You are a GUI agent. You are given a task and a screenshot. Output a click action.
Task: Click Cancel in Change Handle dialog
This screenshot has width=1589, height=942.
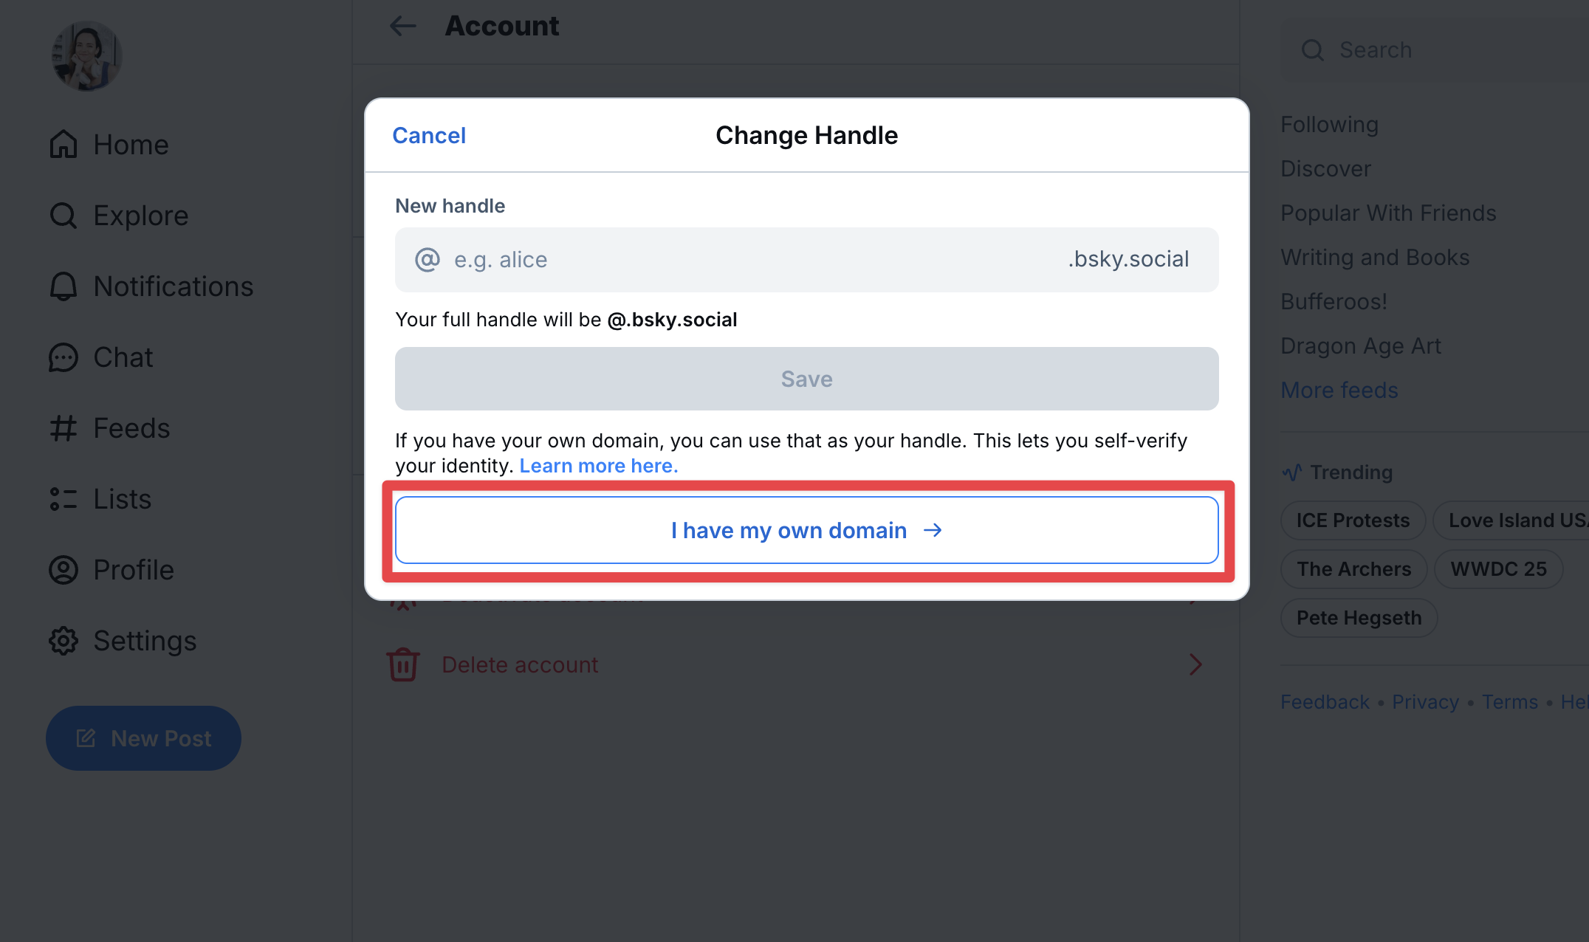point(429,136)
